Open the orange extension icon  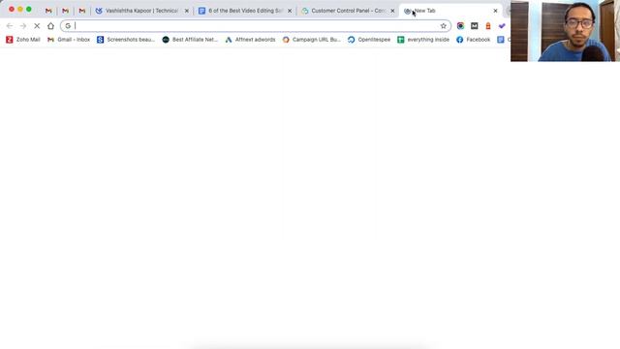pos(488,26)
